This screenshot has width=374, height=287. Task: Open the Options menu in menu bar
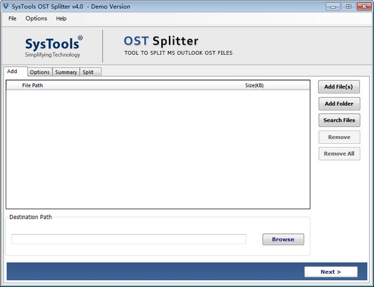click(x=36, y=19)
